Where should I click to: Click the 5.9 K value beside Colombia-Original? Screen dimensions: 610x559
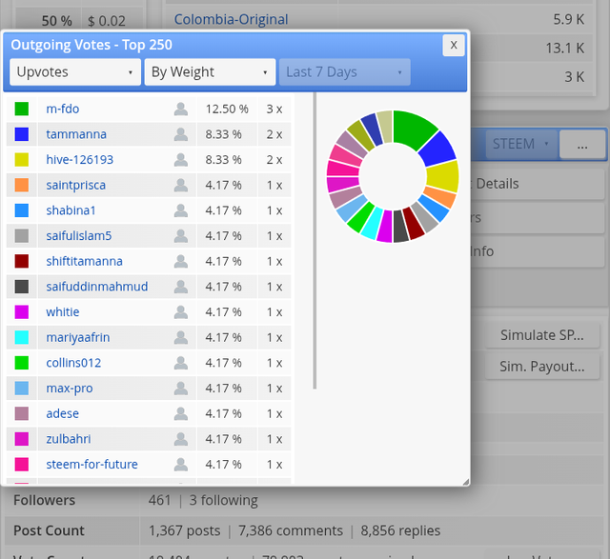[x=569, y=19]
